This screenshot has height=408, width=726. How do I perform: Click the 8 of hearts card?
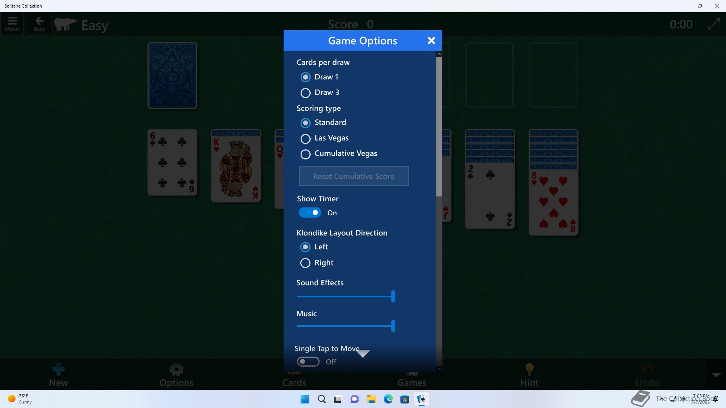[x=554, y=202]
